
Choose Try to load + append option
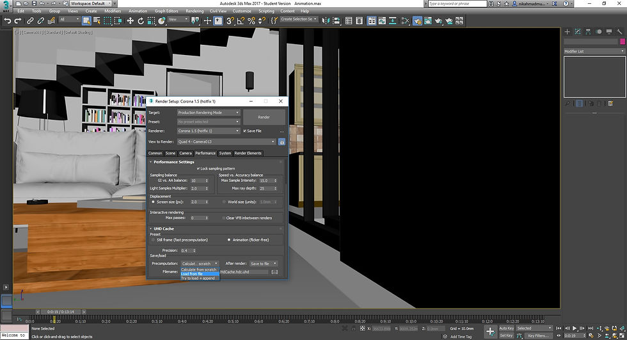point(200,279)
